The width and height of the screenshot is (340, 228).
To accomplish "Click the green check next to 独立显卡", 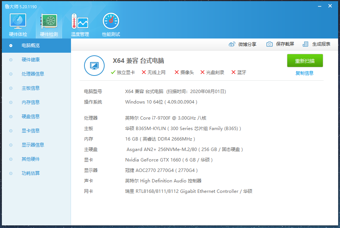I will pos(113,72).
